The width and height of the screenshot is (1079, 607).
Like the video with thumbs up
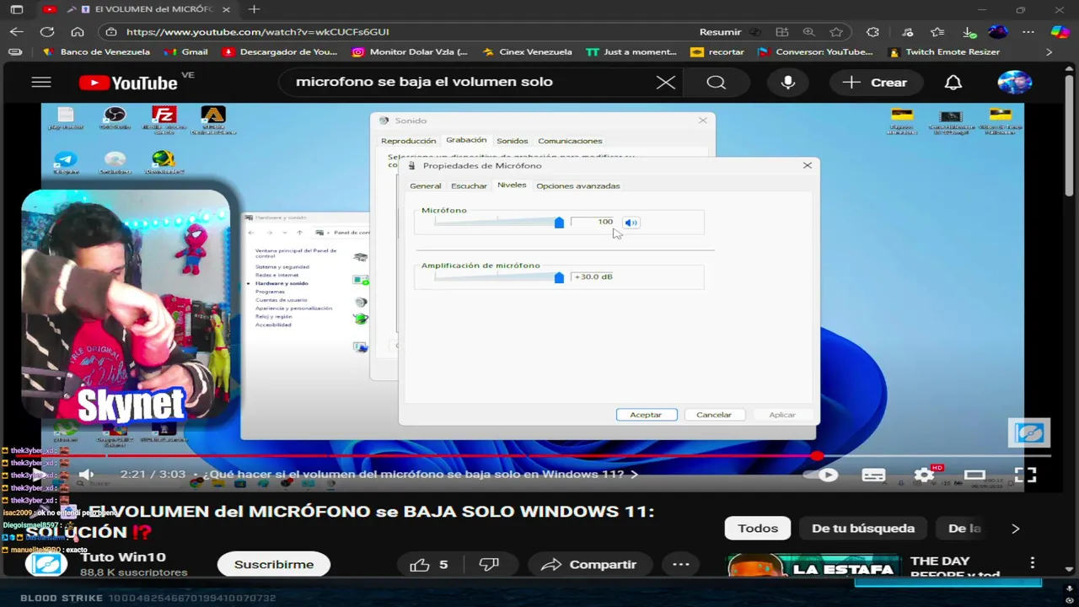(x=429, y=564)
